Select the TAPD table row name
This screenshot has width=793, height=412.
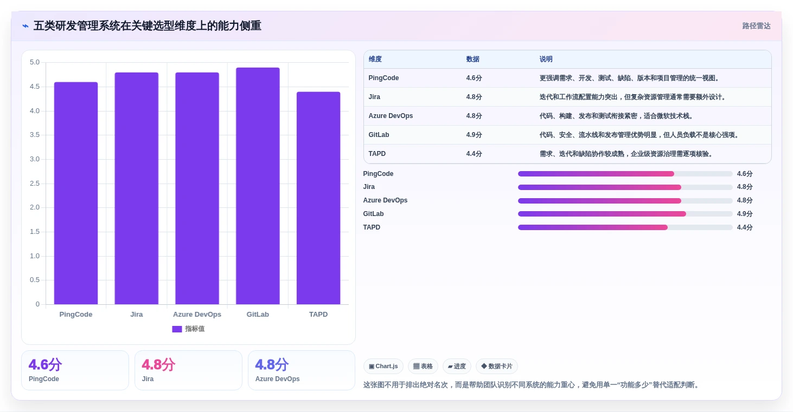[377, 154]
